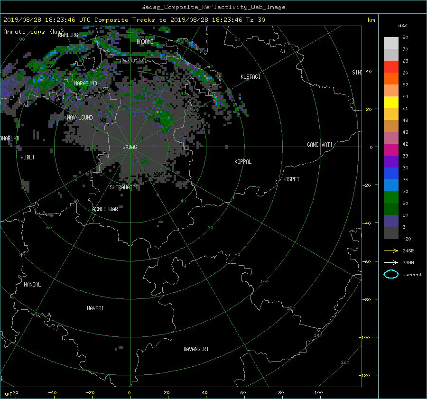Click the GADAG radar site label
The width and height of the screenshot is (427, 399).
click(x=130, y=147)
